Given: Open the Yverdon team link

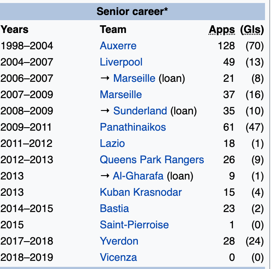Looking at the screenshot, I should click(119, 241).
